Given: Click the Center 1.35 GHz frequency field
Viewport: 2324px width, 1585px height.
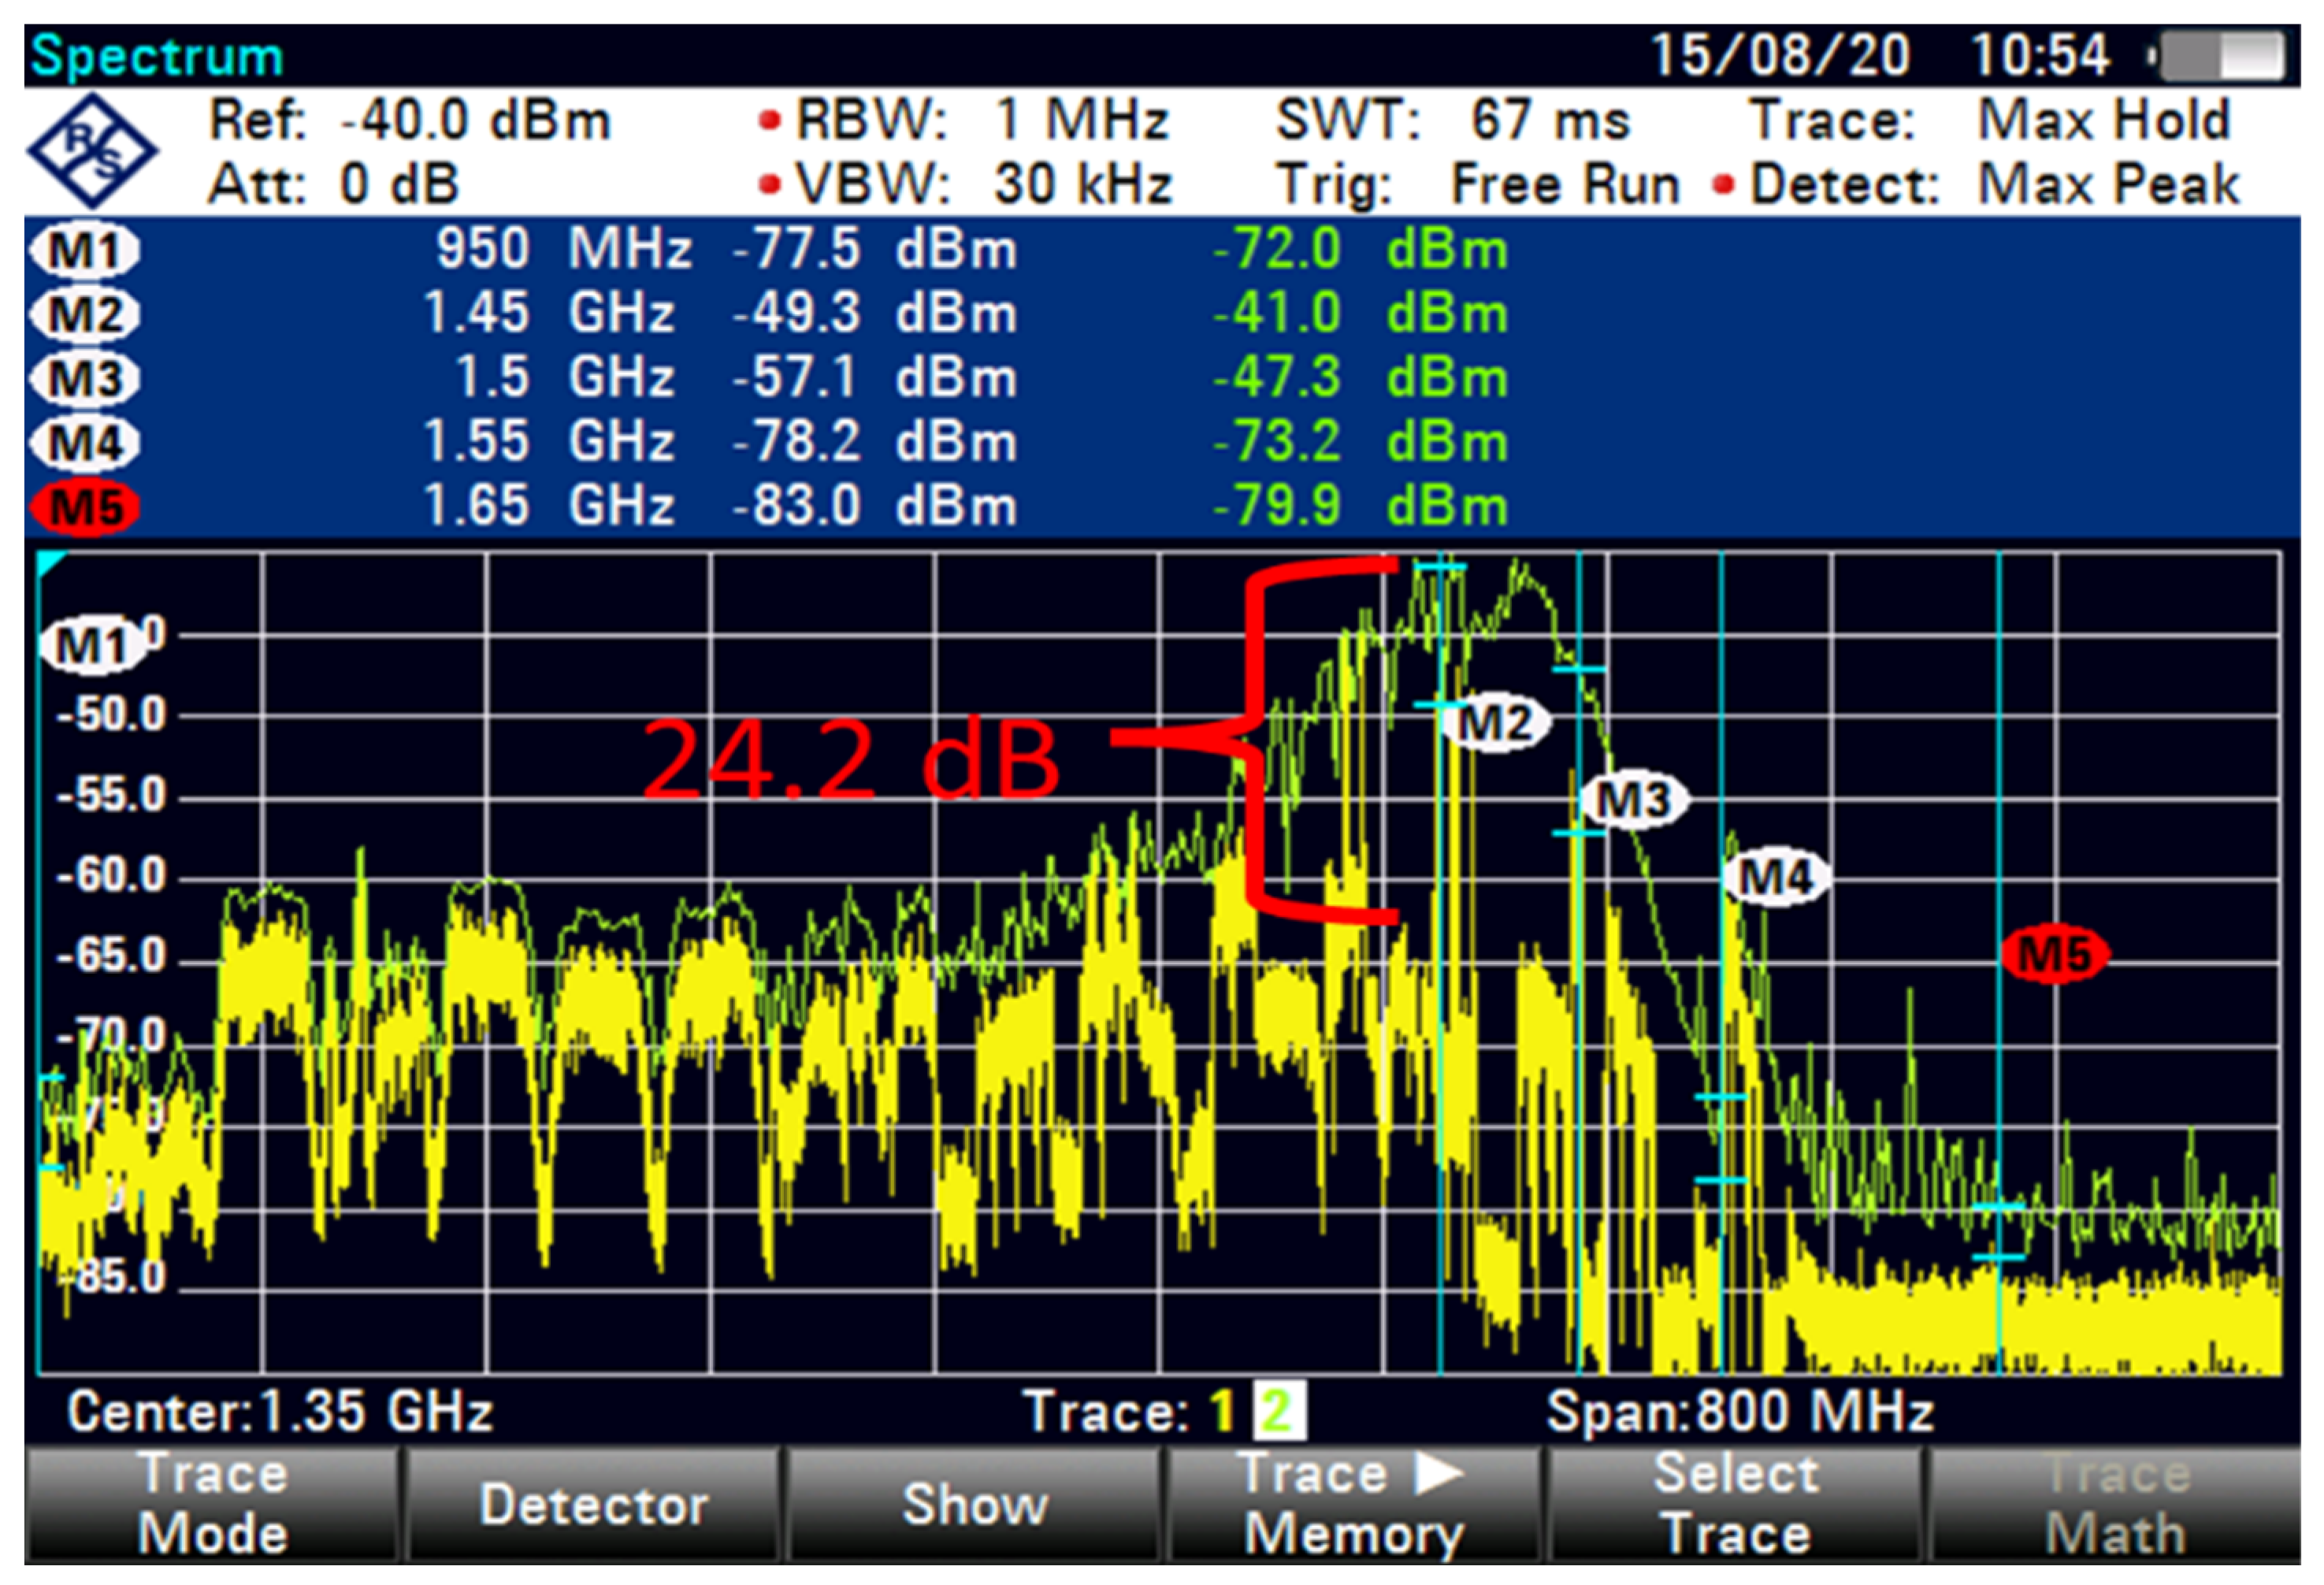Looking at the screenshot, I should click(280, 1412).
